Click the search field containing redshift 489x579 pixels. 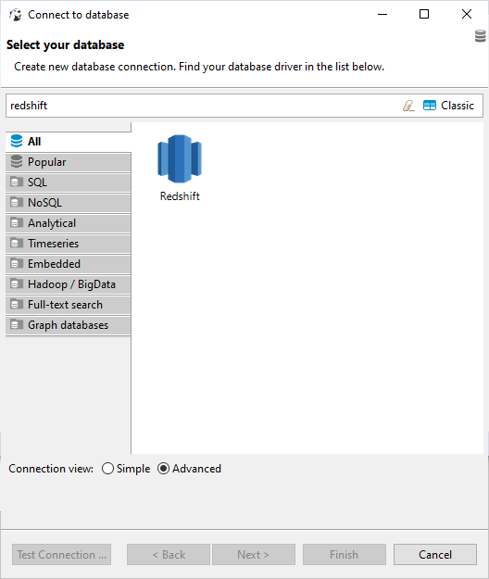click(x=203, y=106)
